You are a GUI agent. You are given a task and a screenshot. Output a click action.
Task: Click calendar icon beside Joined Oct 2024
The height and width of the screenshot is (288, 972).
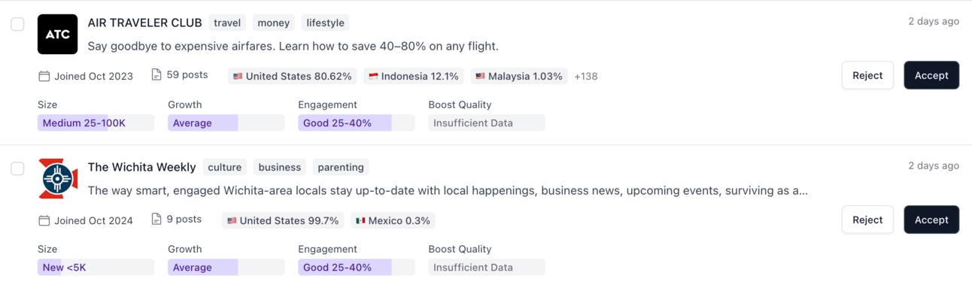(44, 220)
